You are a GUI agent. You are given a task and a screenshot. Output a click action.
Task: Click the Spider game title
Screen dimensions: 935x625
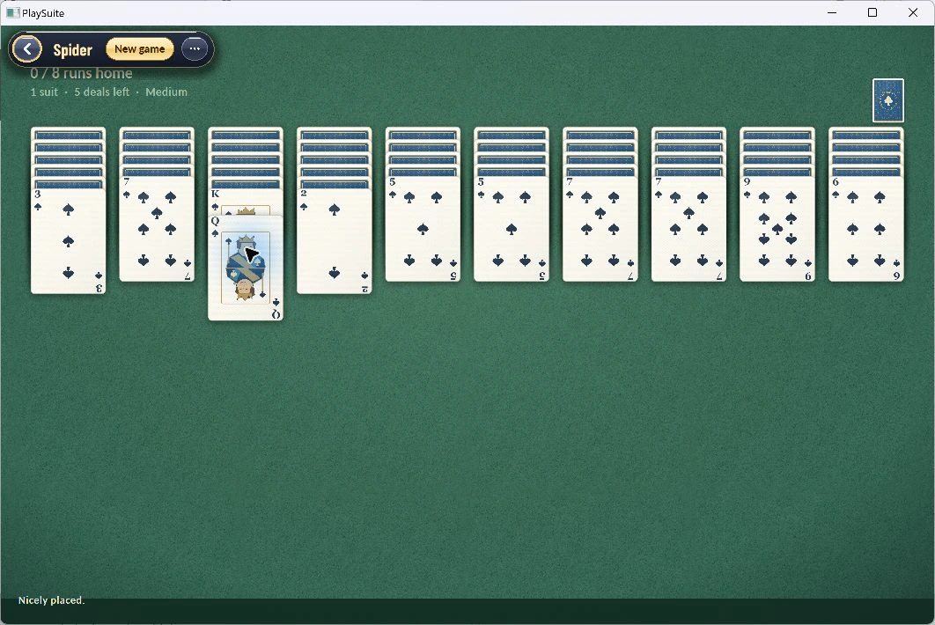point(73,49)
